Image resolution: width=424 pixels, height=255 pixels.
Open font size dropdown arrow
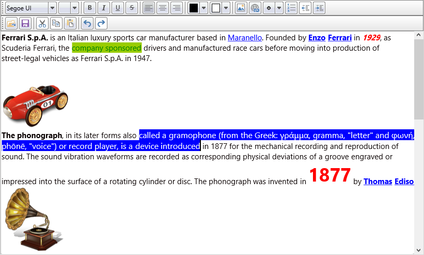pos(75,8)
